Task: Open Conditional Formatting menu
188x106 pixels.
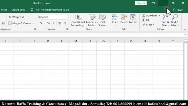Action: coord(78,20)
